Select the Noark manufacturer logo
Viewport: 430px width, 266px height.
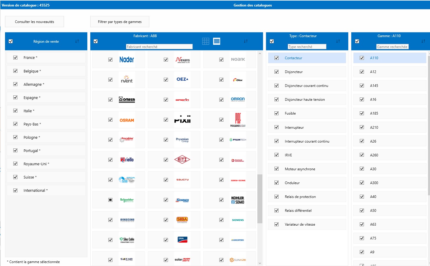pos(238,60)
